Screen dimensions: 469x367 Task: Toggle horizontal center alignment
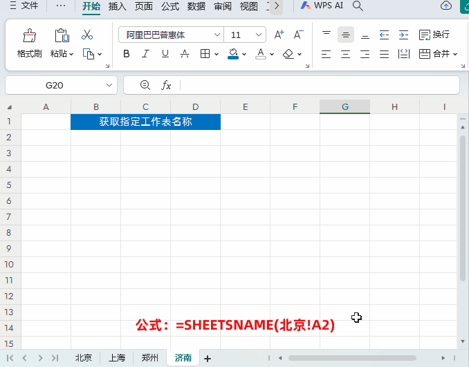point(345,54)
